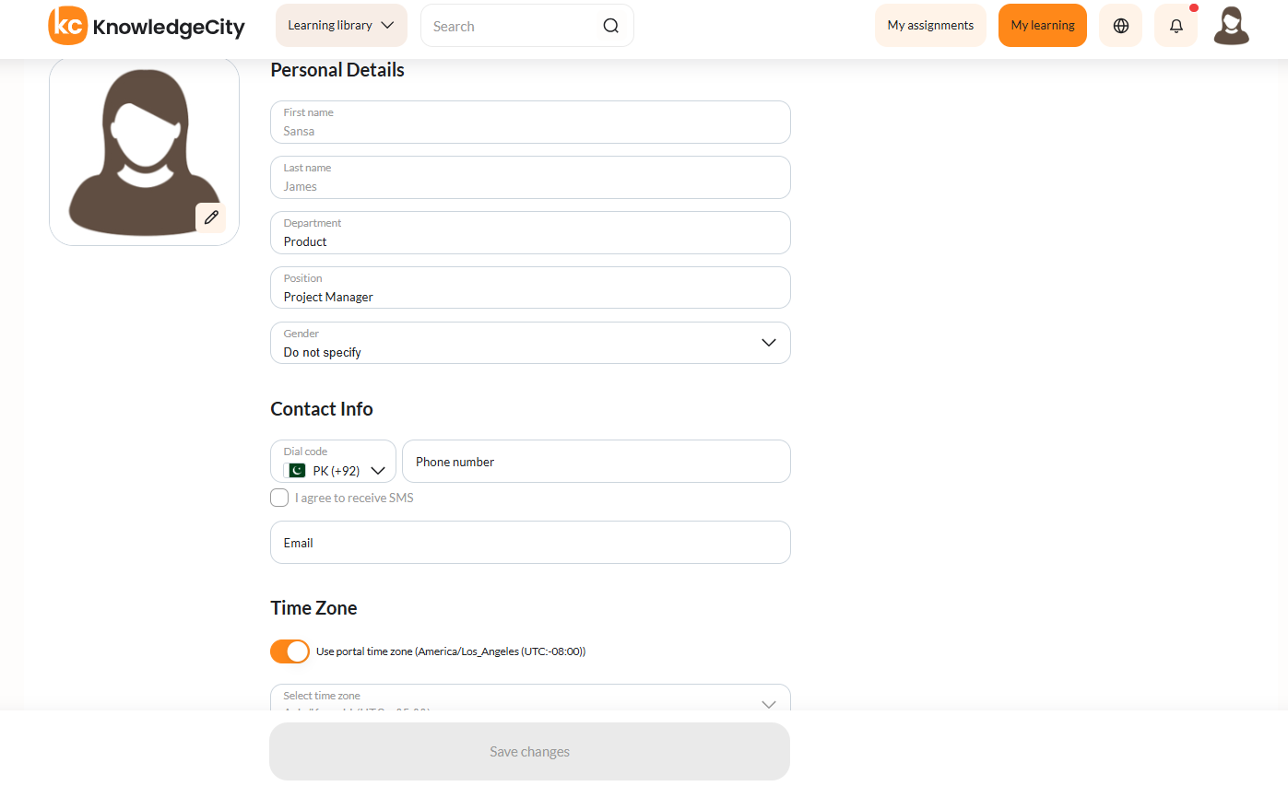This screenshot has width=1288, height=786.
Task: Click the Email field
Action: 530,542
